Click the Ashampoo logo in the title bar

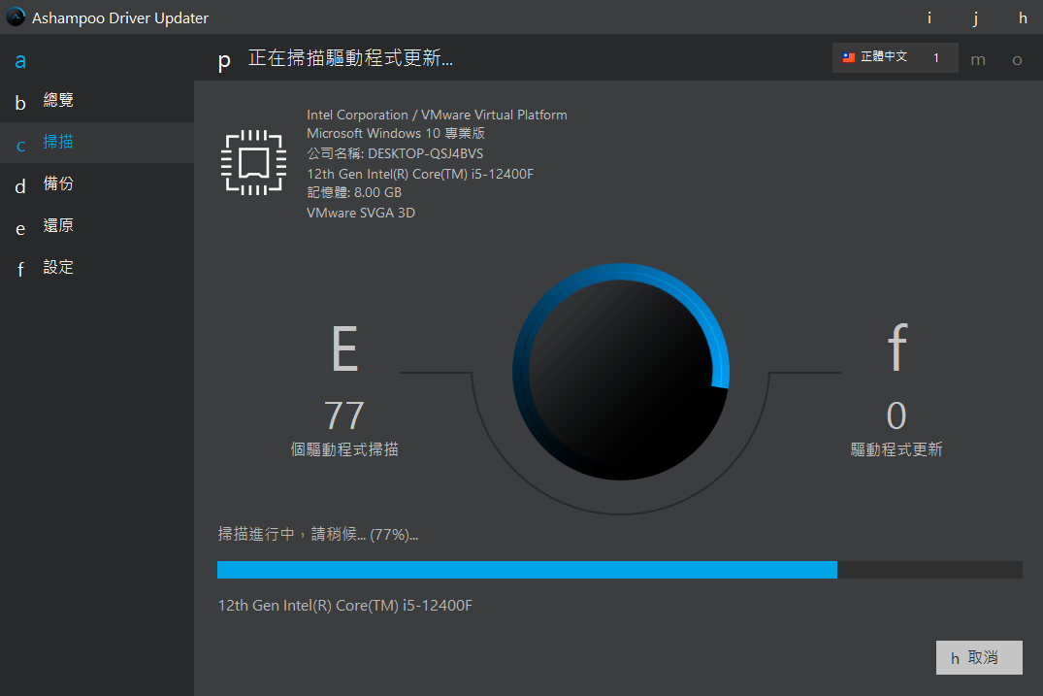(x=16, y=17)
